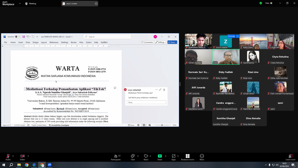Viewport: 298px width, 168px height.
Task: Open aryo's screen share options button
Action: 96,3
